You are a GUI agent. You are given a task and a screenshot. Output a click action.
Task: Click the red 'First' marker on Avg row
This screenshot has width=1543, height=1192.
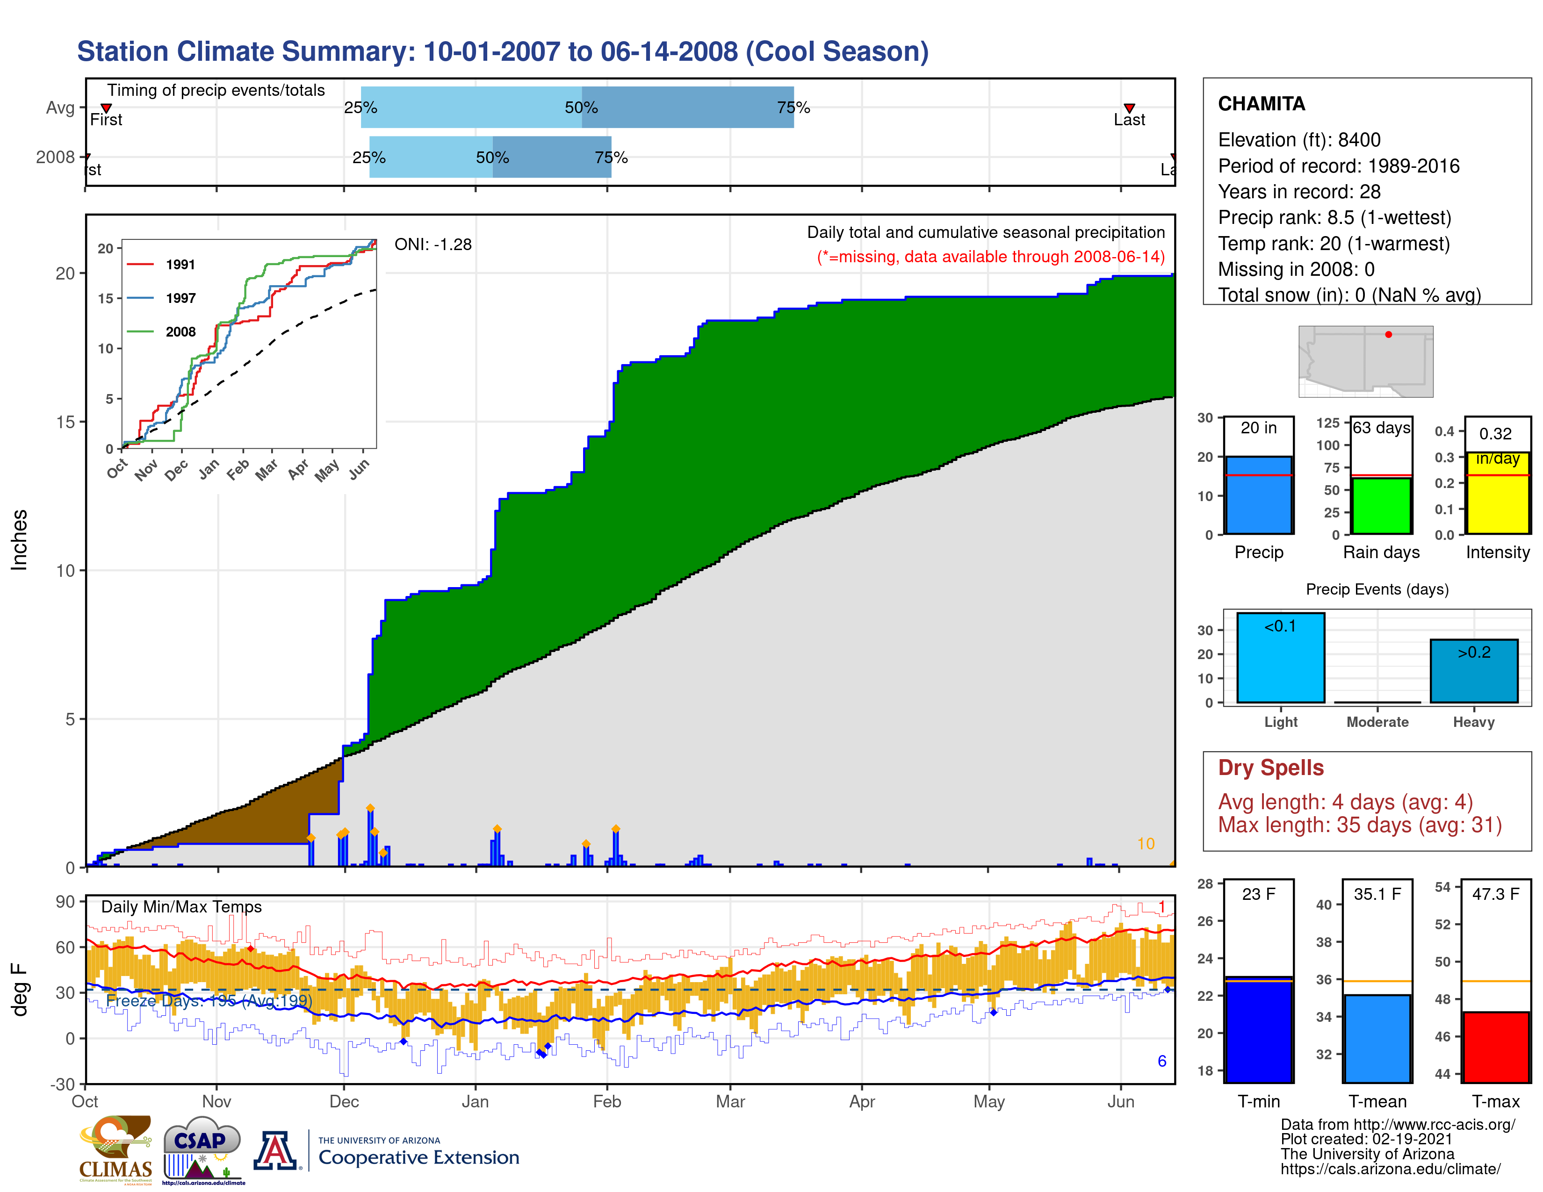[x=106, y=108]
